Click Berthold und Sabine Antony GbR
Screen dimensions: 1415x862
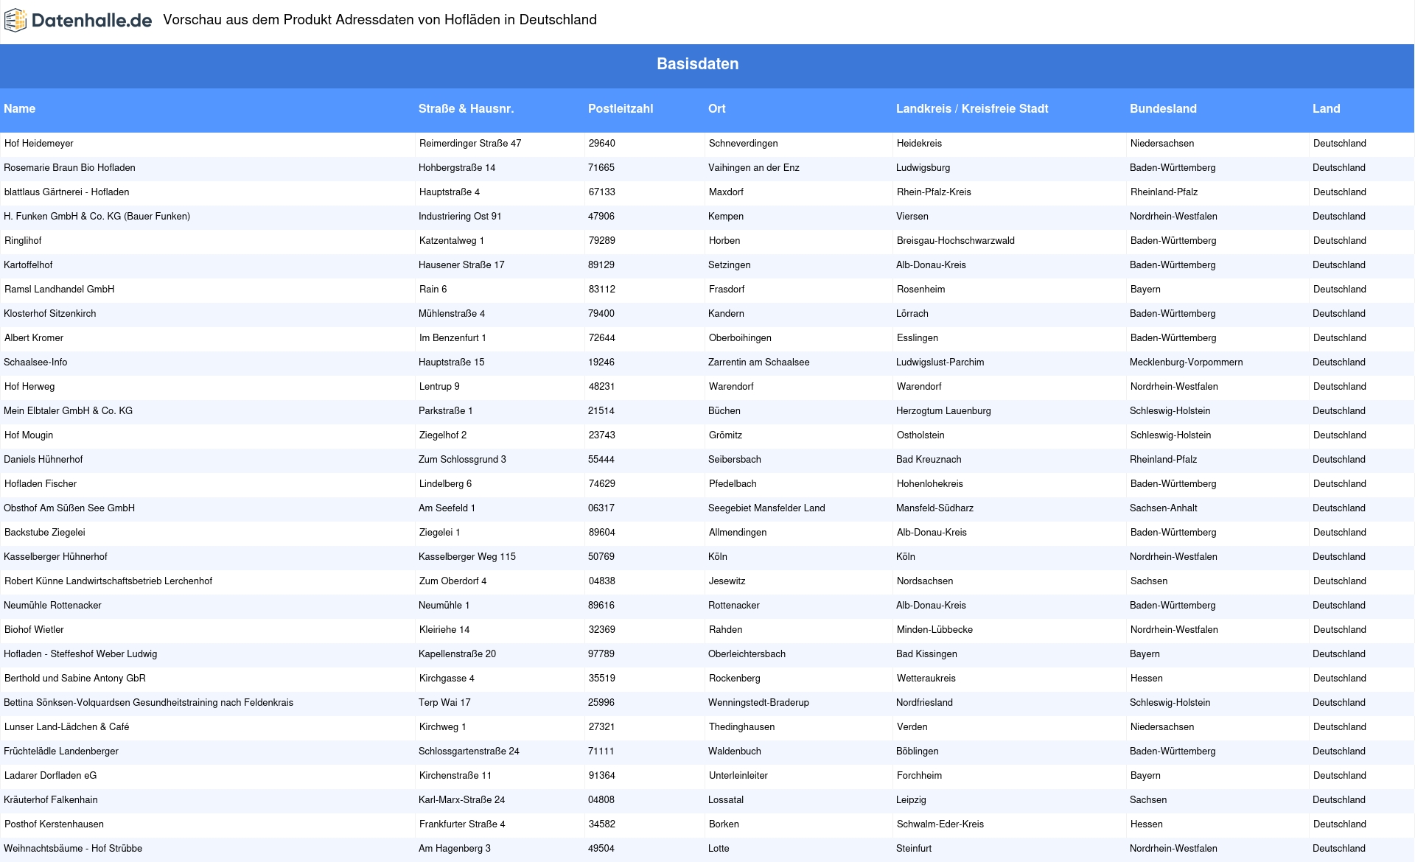click(x=75, y=679)
